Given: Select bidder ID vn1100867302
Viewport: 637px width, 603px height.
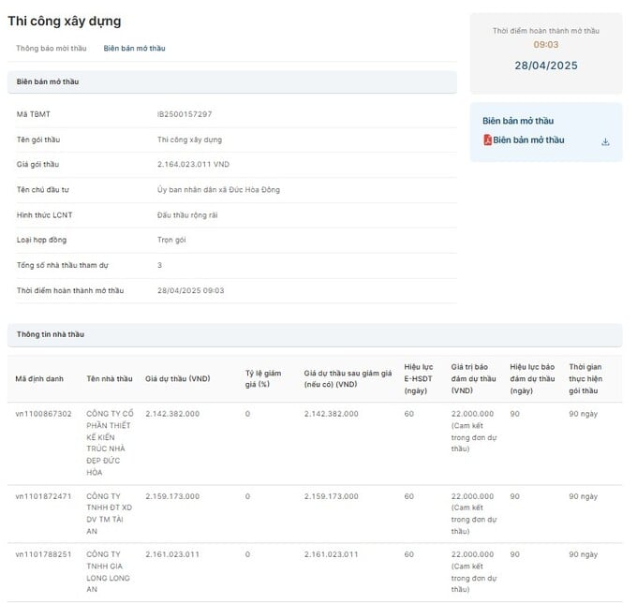Looking at the screenshot, I should click(43, 414).
